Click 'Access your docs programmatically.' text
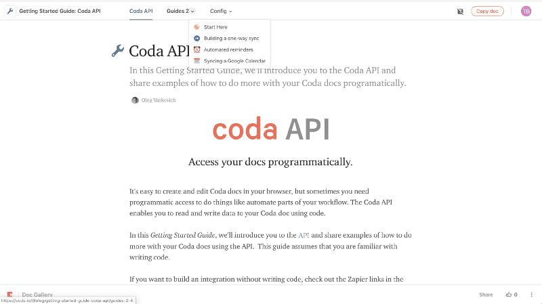Image resolution: width=542 pixels, height=304 pixels. click(270, 162)
